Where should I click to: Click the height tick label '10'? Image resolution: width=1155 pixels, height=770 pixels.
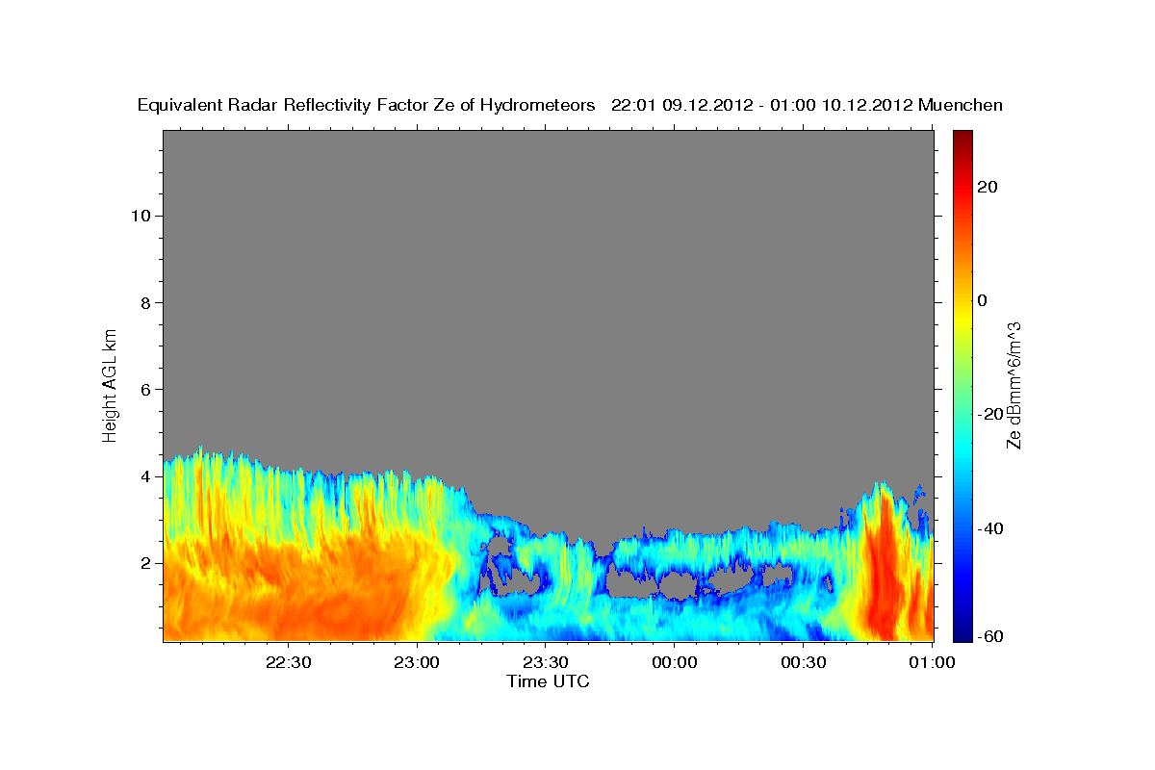pos(140,216)
